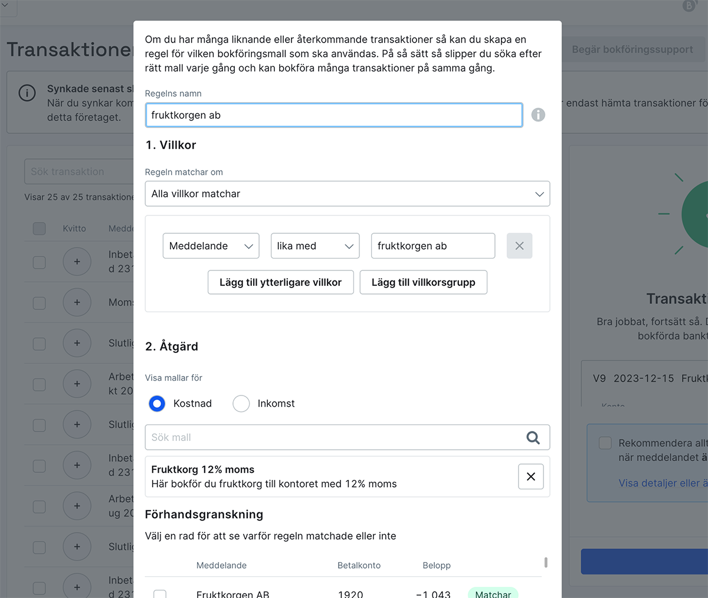Viewport: 708px width, 598px height.
Task: Click Lägg till ytterligare villkor button
Action: (280, 282)
